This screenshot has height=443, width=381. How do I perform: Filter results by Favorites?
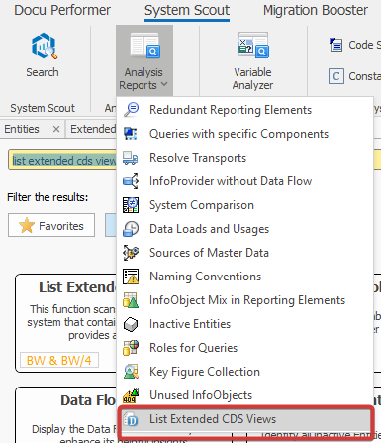[x=51, y=225]
